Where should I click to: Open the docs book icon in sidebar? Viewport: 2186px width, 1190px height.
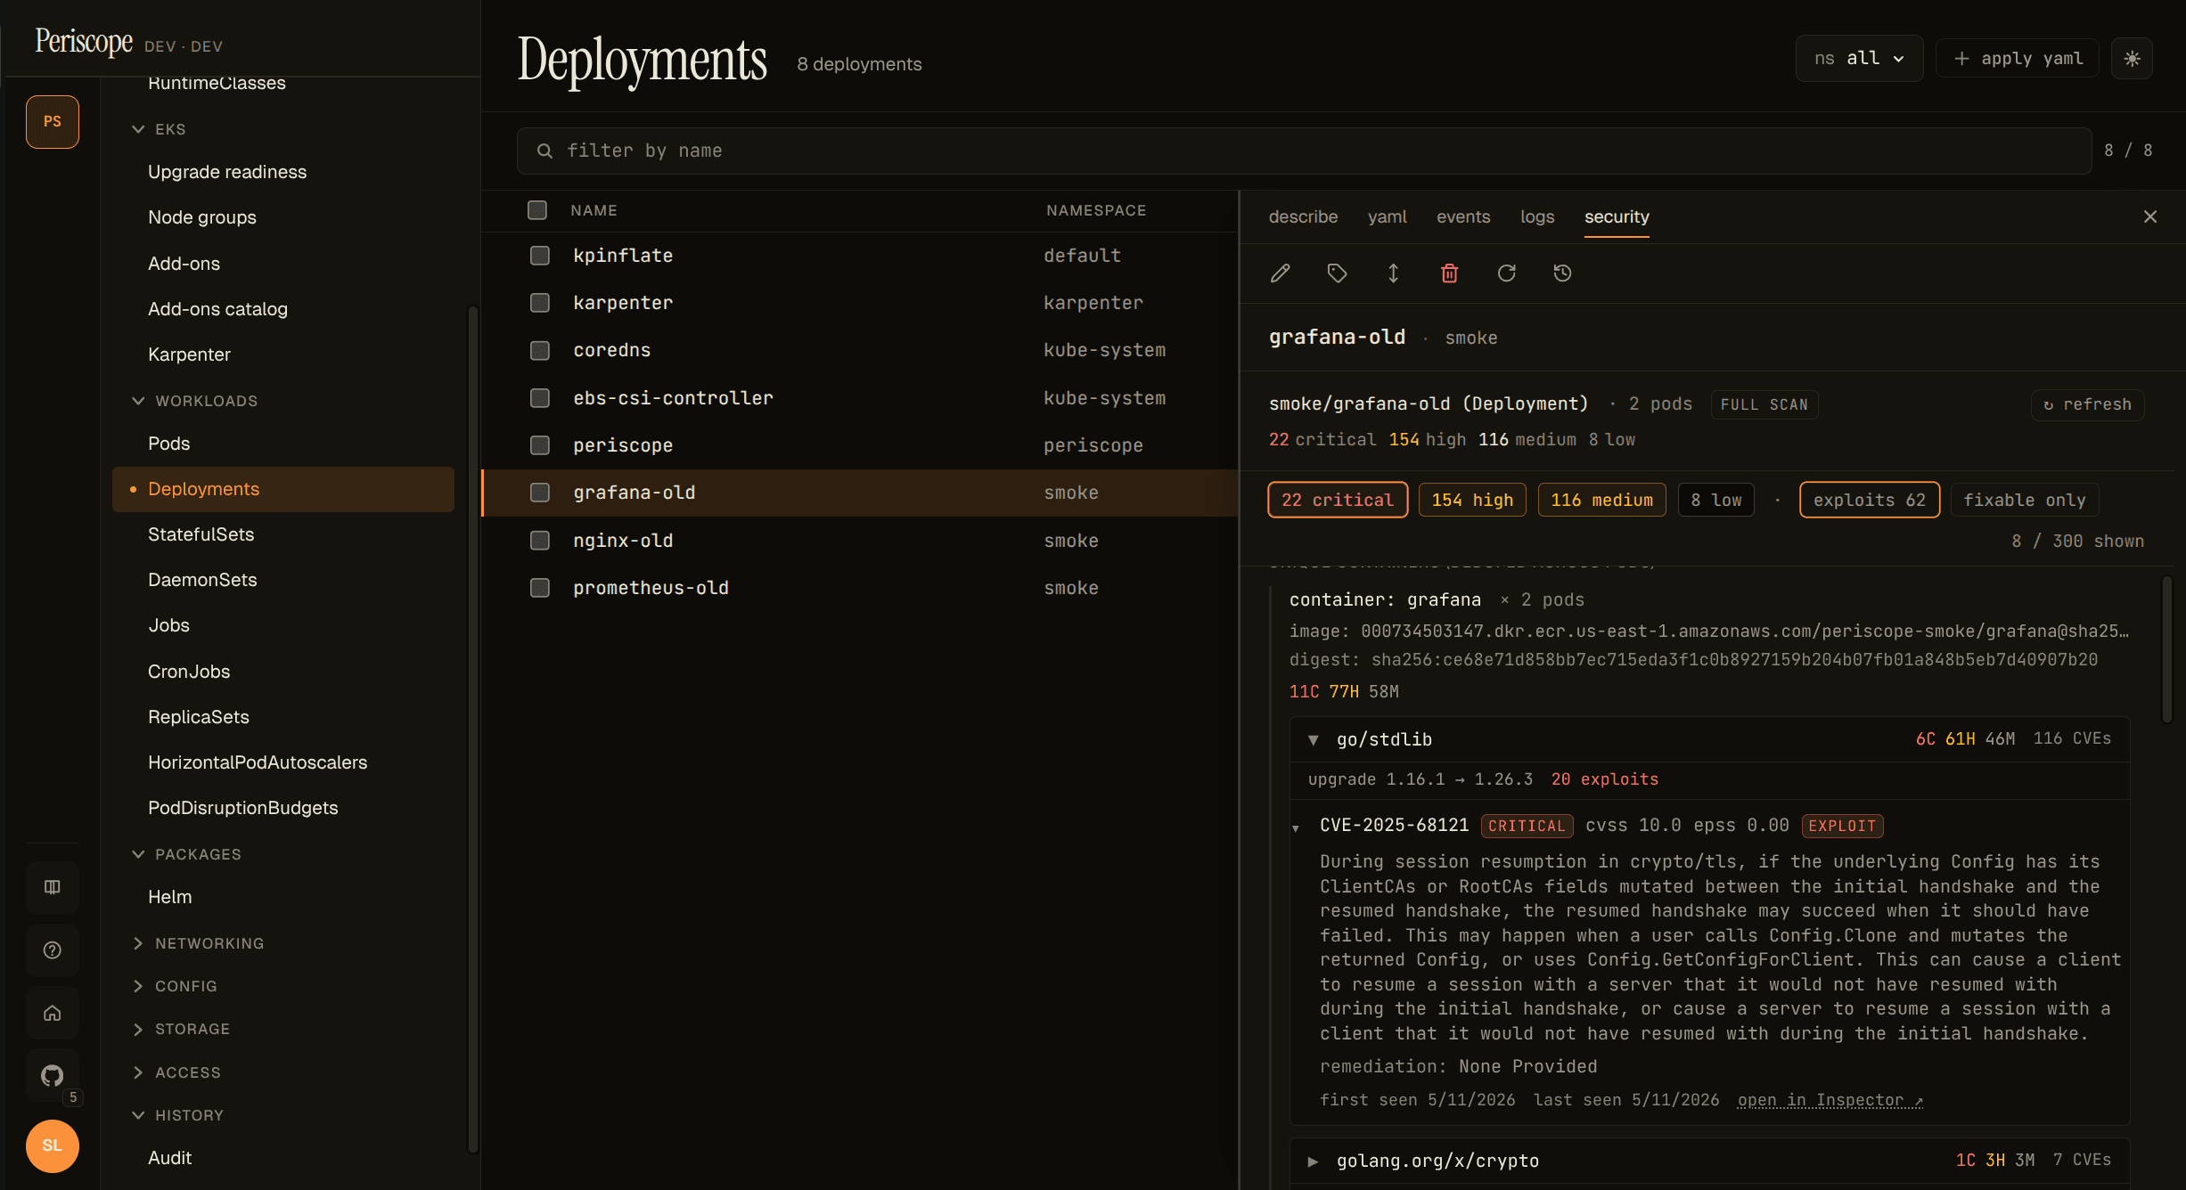coord(53,887)
